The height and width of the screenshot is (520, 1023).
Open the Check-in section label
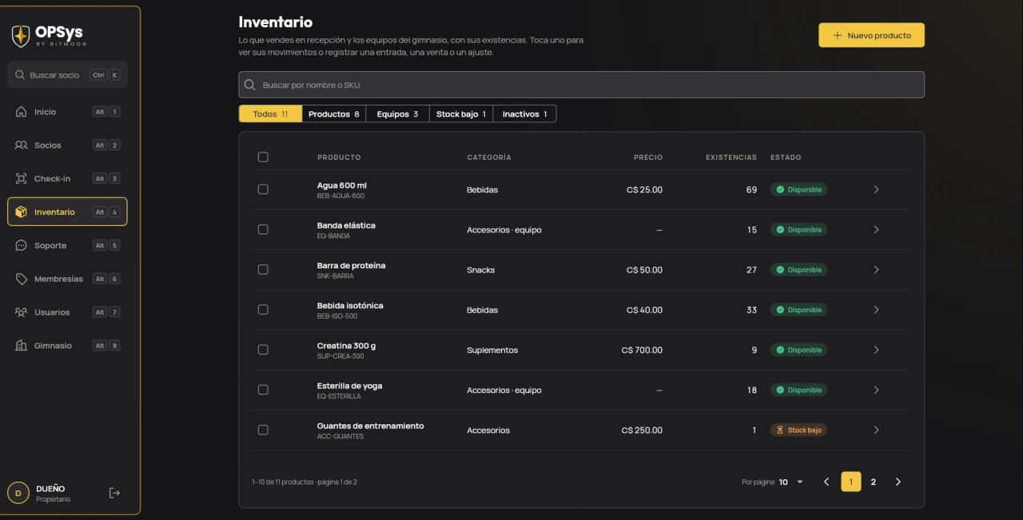coord(52,179)
